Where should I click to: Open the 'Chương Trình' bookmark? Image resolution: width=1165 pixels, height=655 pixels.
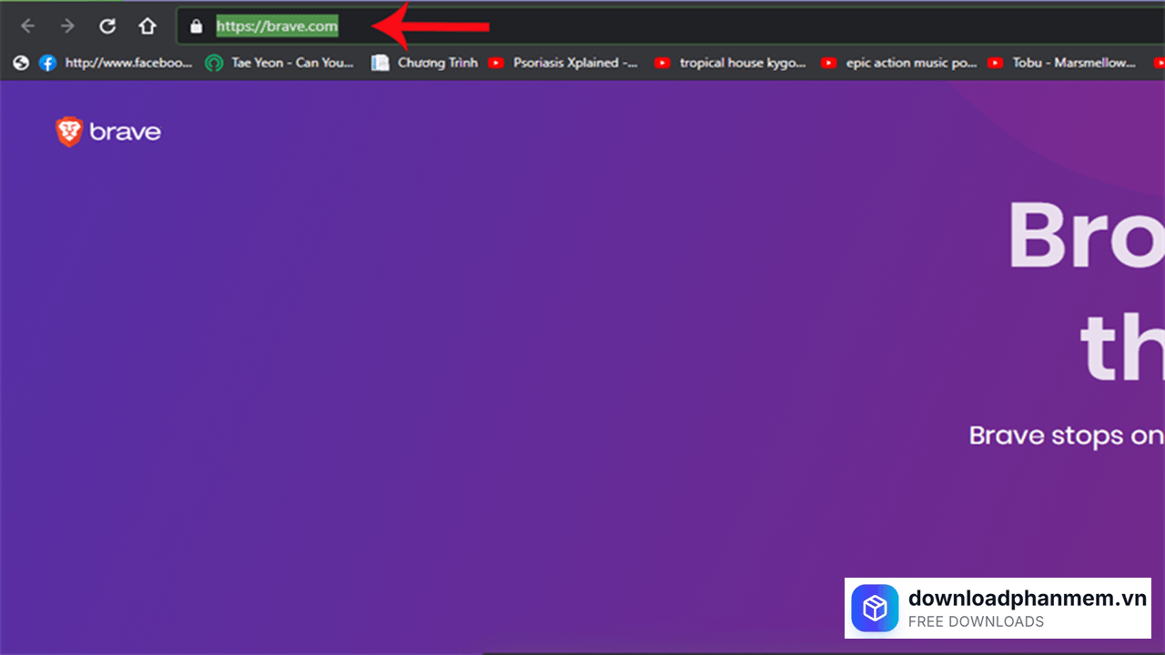point(426,63)
